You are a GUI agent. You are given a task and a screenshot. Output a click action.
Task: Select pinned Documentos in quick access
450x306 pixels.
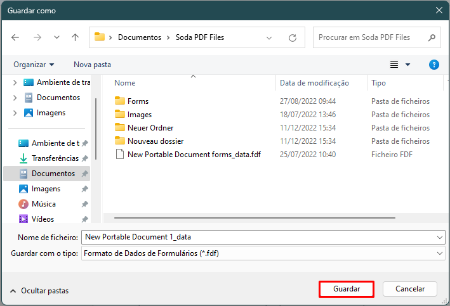coord(48,174)
